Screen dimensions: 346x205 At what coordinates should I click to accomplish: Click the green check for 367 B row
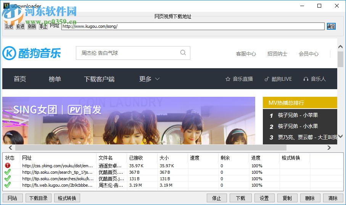(8, 172)
